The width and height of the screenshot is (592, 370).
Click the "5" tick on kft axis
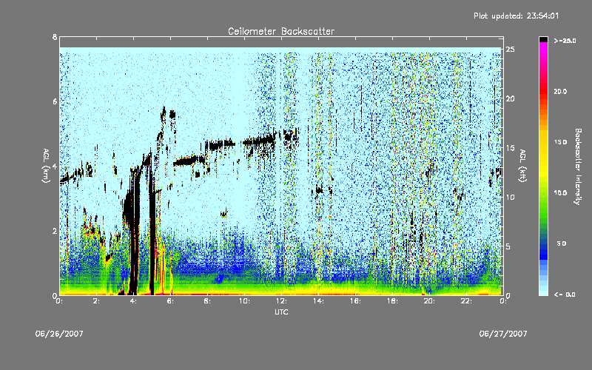(x=508, y=246)
